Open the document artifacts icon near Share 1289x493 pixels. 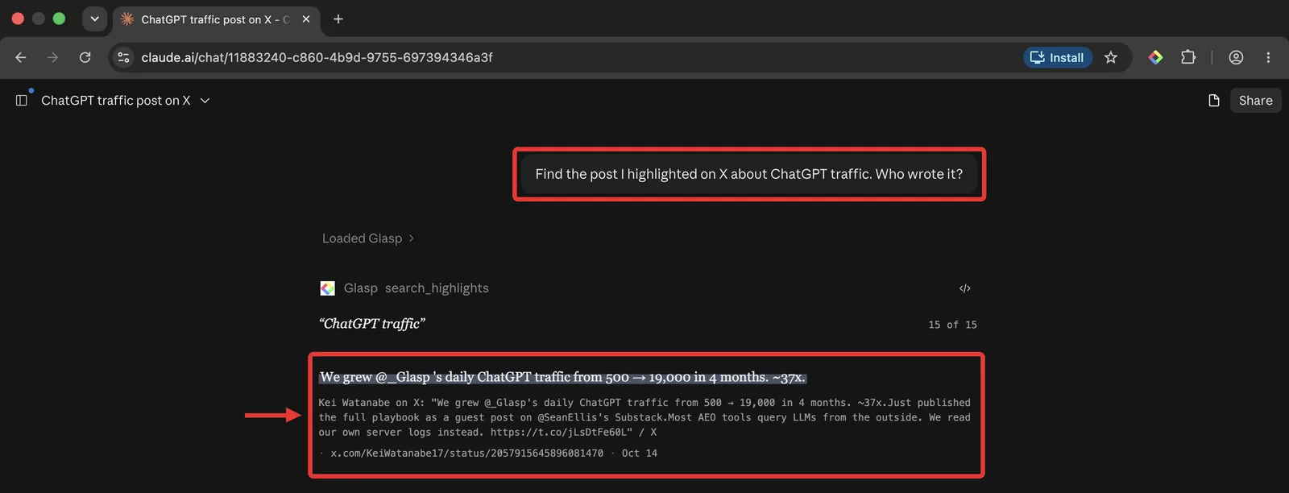coord(1214,101)
